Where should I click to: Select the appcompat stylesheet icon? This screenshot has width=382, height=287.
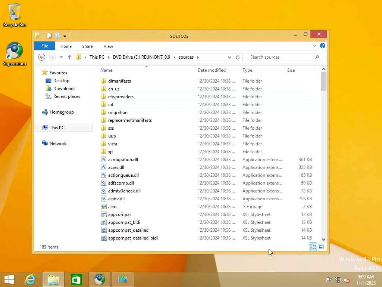coord(104,214)
